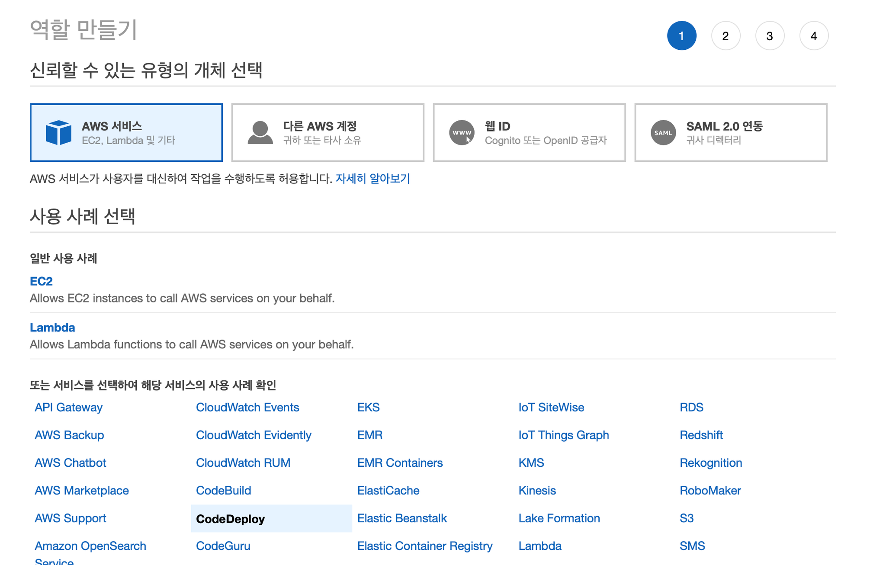Image resolution: width=886 pixels, height=565 pixels.
Task: Click the RoboMaker service link
Action: tap(710, 491)
